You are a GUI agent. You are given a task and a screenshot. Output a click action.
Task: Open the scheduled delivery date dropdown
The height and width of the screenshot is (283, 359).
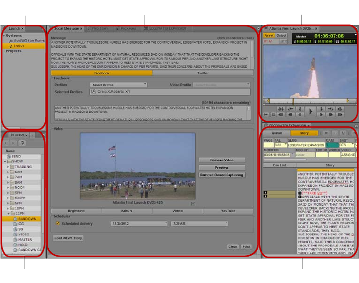[x=139, y=223]
